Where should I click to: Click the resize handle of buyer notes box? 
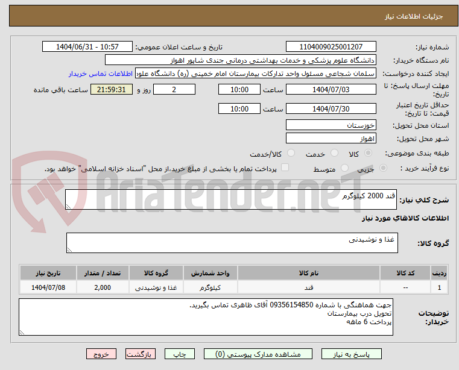point(22,332)
